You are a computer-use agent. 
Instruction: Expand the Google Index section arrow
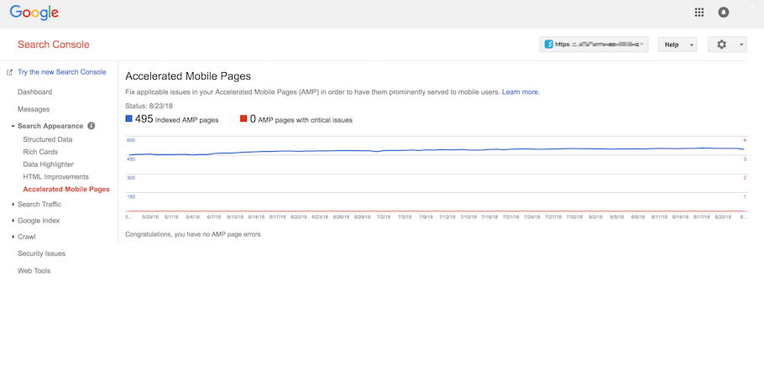pos(13,221)
